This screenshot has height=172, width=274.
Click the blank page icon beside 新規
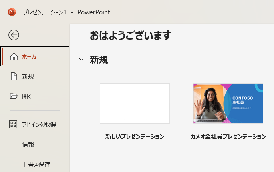click(14, 76)
